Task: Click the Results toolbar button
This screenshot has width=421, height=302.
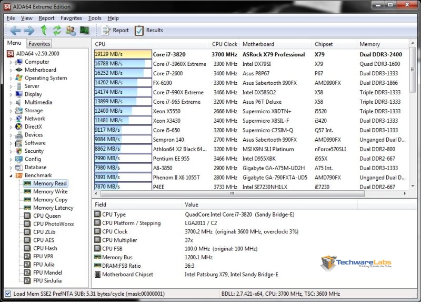Action: (x=148, y=30)
